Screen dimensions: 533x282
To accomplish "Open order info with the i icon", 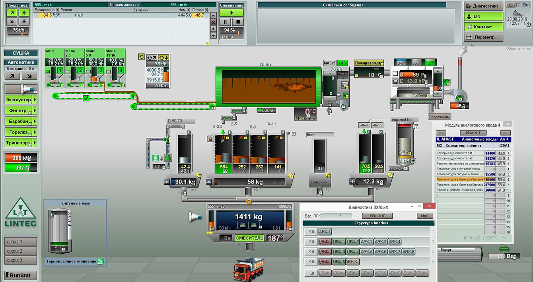I will (x=213, y=29).
